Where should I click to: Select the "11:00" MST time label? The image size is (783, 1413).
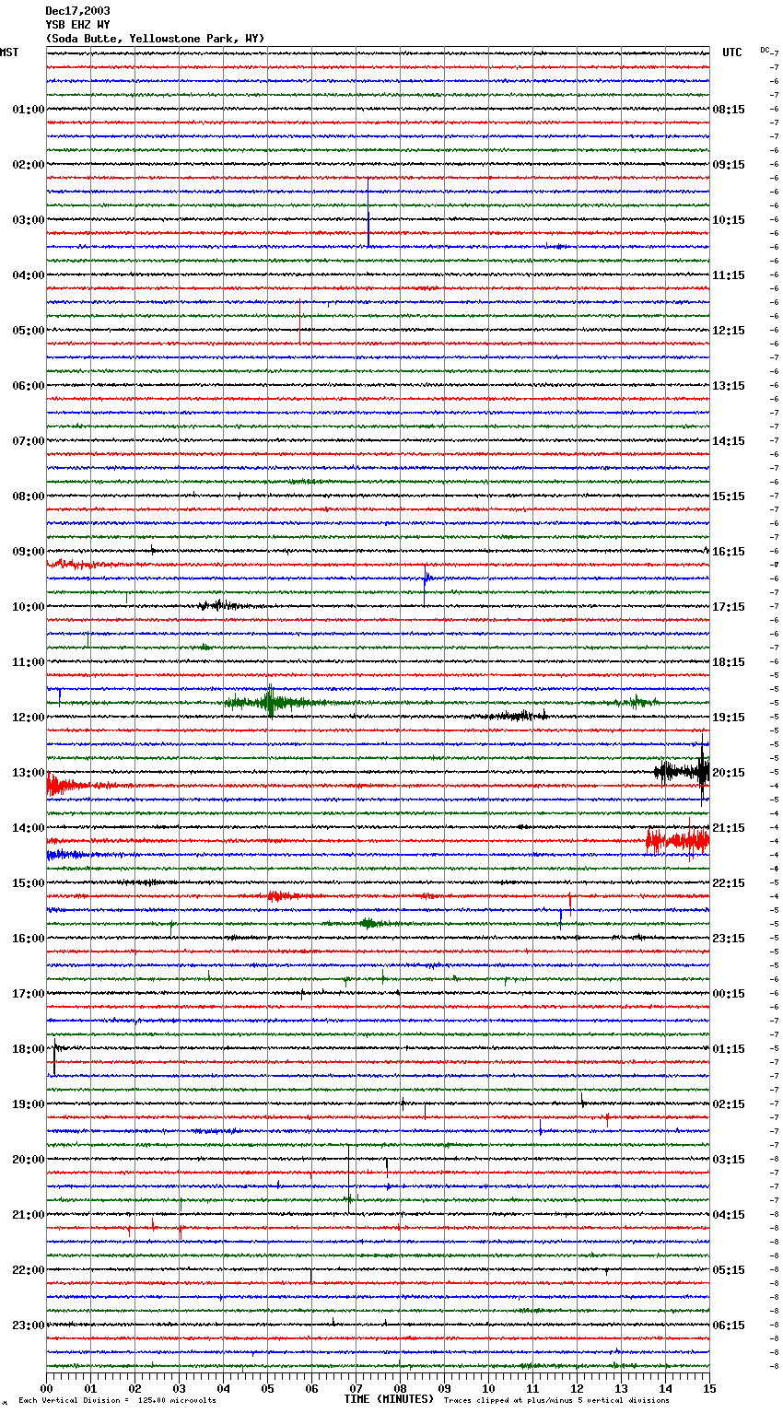tap(29, 662)
